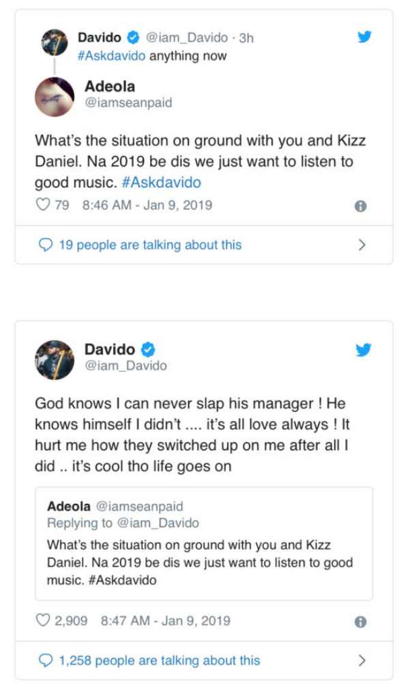Viewport: 408px width, 689px height.
Task: Open info icon on Adeola's tweet
Action: pyautogui.click(x=360, y=206)
